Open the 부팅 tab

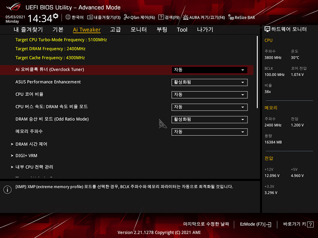[x=162, y=30]
